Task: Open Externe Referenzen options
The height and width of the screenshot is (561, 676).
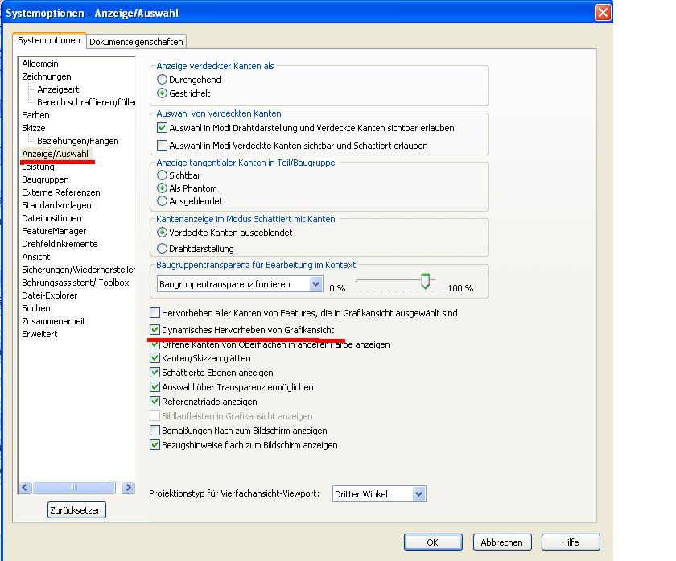Action: tap(61, 192)
